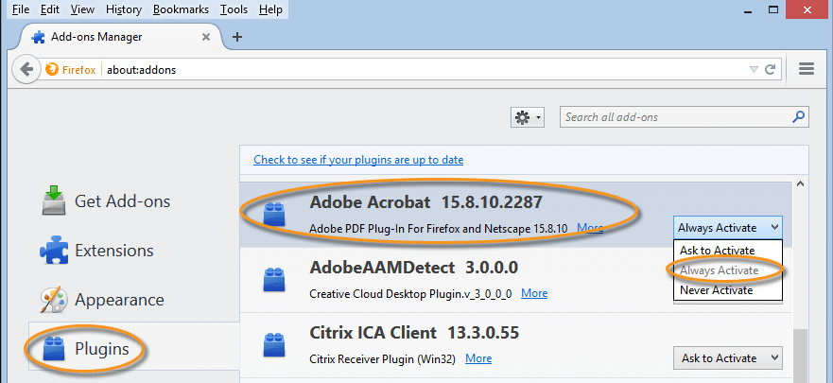This screenshot has width=833, height=383.
Task: Select the Add-ons Manager tab
Action: tap(122, 37)
